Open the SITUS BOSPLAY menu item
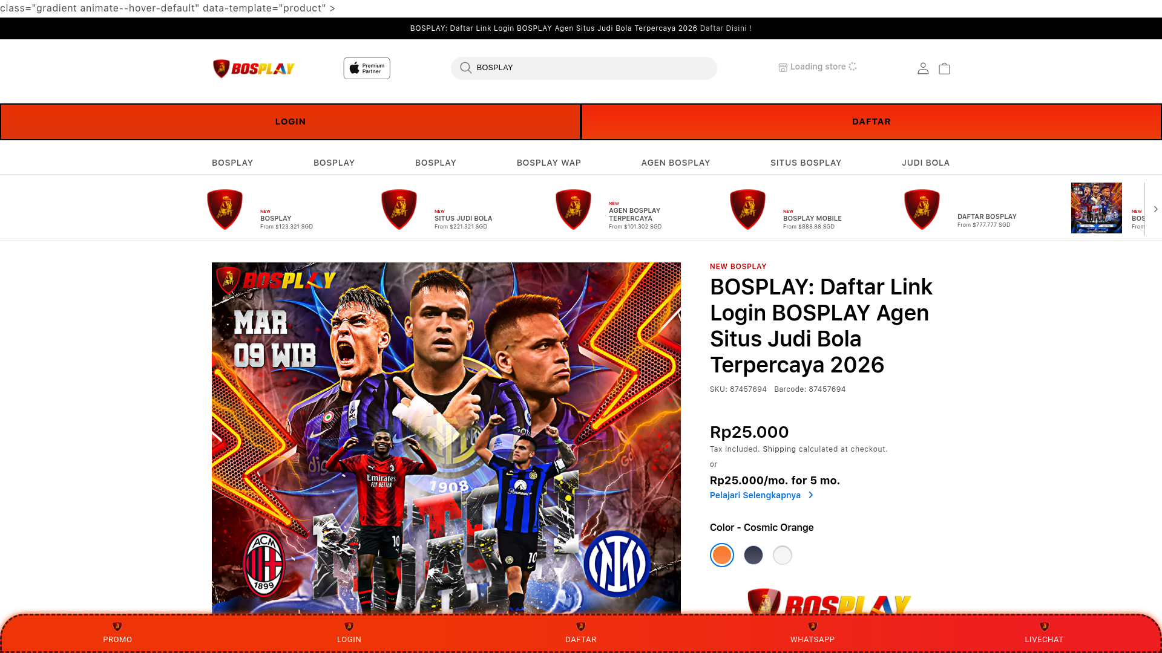1162x653 pixels. [806, 163]
